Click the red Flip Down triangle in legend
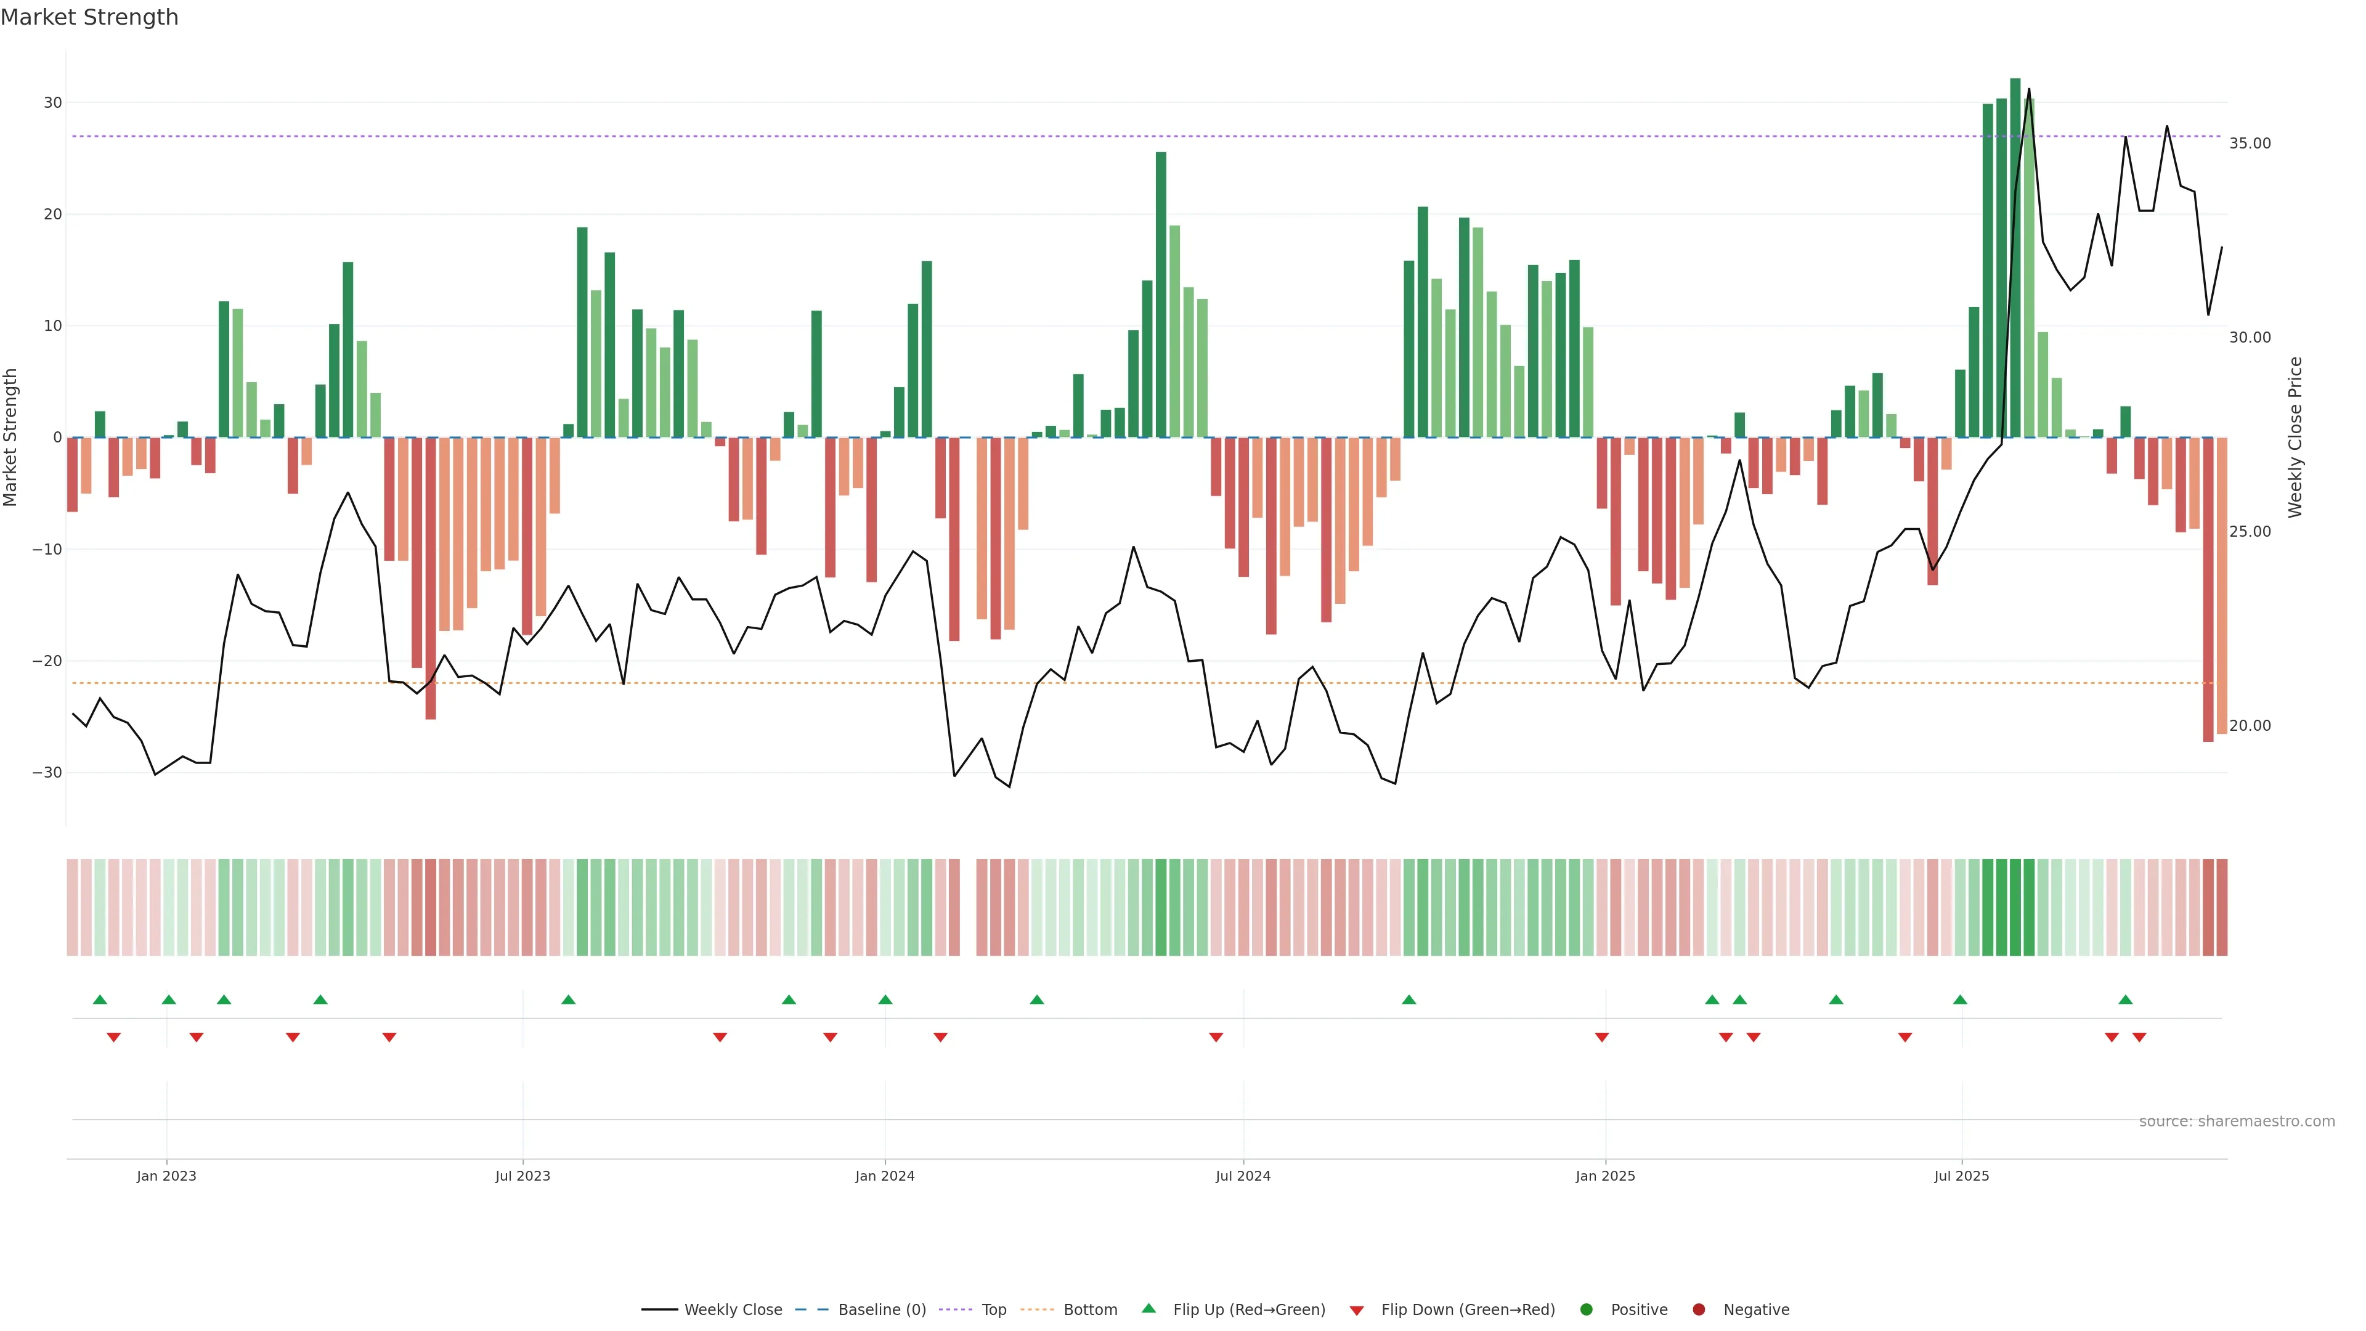Screen dimensions: 2366x1331 click(x=1357, y=1311)
